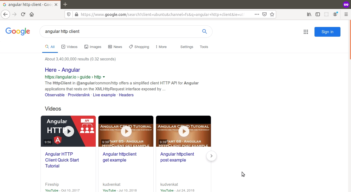
Task: Open the Firefox library icon
Action: point(309,14)
